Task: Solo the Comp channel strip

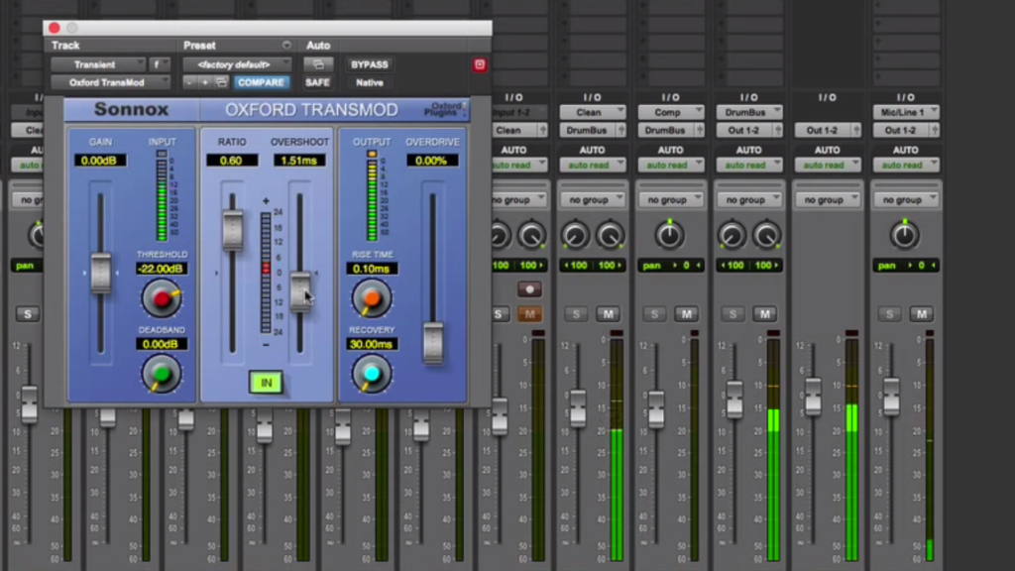Action: click(x=654, y=314)
